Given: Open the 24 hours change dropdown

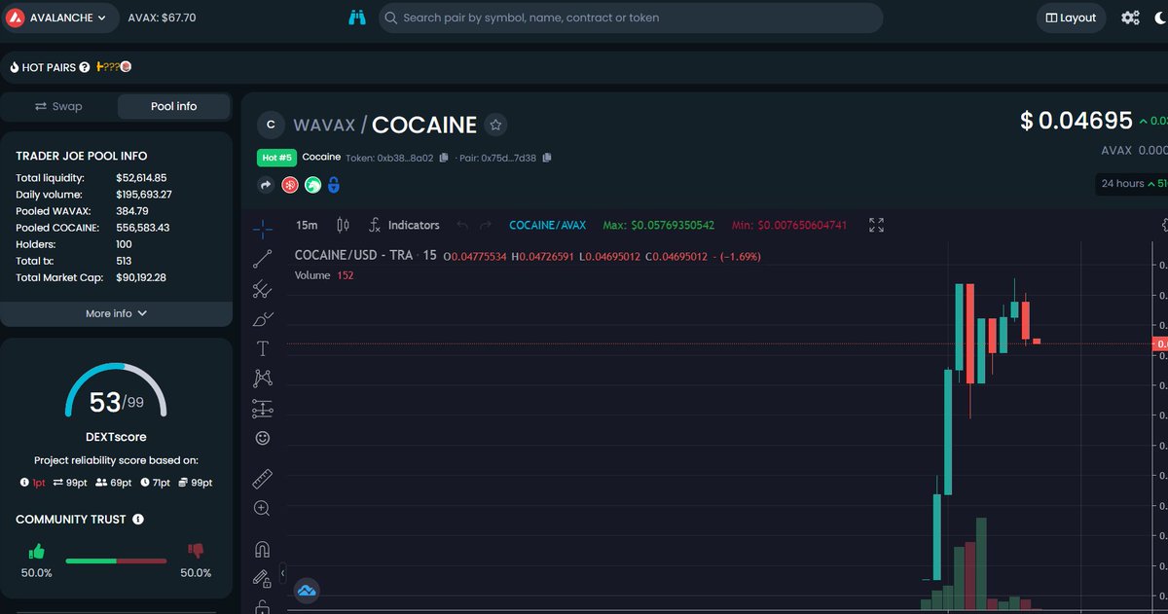Looking at the screenshot, I should point(1131,183).
